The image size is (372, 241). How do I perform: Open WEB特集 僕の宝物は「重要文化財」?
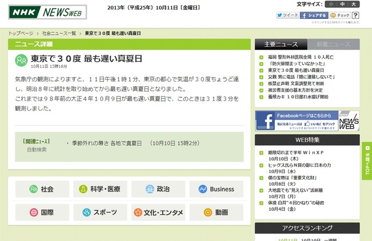[x=292, y=178]
